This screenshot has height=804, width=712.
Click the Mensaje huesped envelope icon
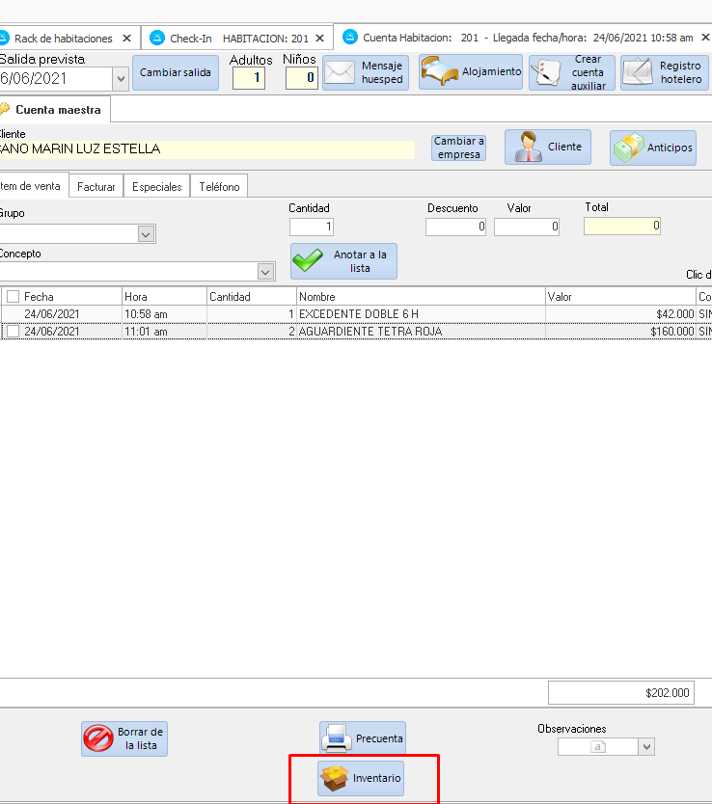[340, 73]
